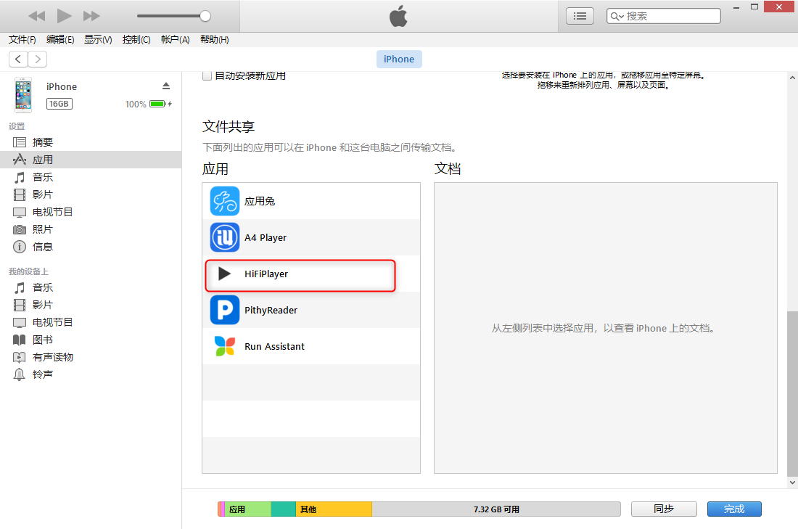Screen dimensions: 798x529
Task: Click the fast-forward playback button
Action: click(91, 16)
